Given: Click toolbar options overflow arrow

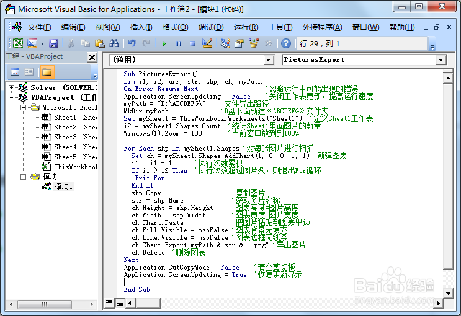Looking at the screenshot, I should (432, 46).
